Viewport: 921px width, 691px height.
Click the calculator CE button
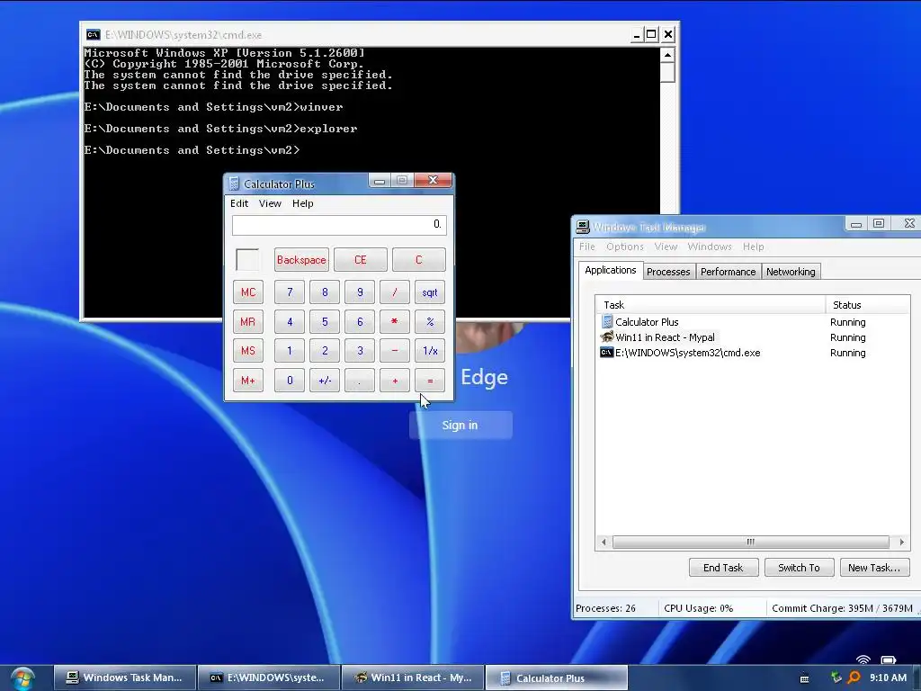tap(360, 260)
